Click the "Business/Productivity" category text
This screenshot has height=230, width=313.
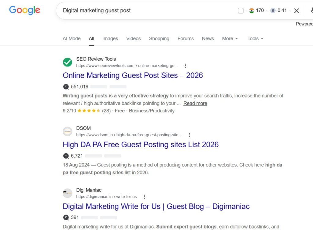tap(152, 111)
